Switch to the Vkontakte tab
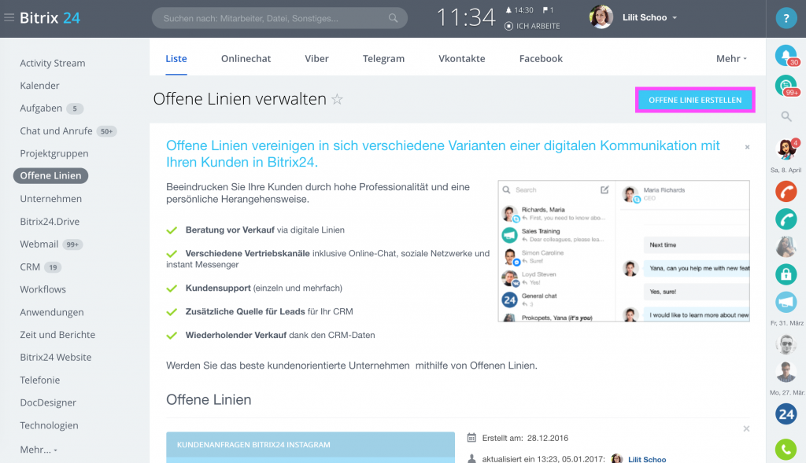Image resolution: width=806 pixels, height=463 pixels. (461, 58)
